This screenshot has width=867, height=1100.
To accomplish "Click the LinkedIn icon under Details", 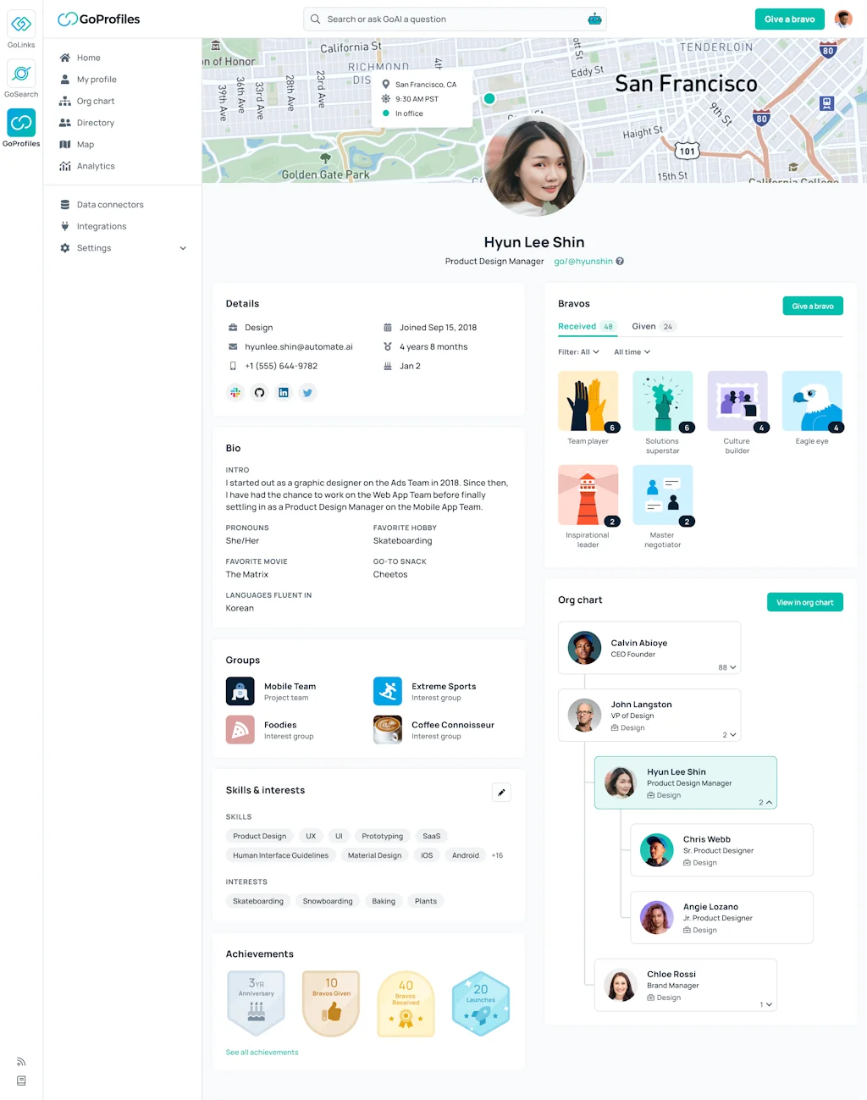I will [x=283, y=392].
